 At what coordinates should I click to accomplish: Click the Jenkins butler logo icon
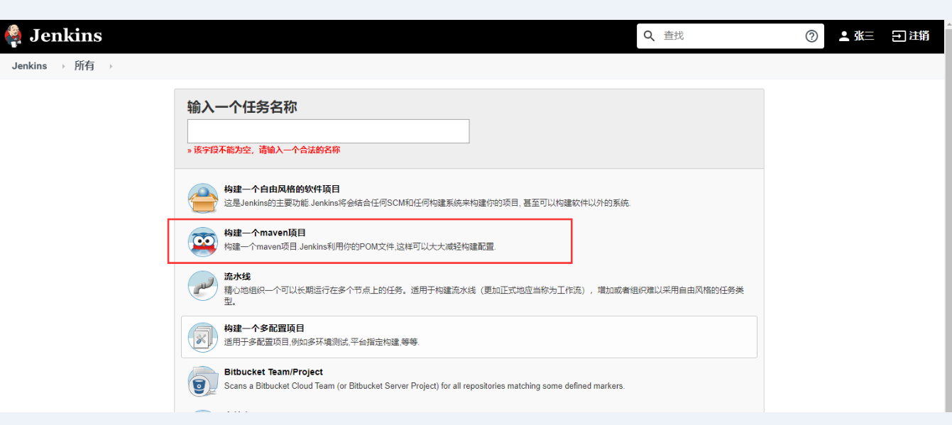point(13,35)
